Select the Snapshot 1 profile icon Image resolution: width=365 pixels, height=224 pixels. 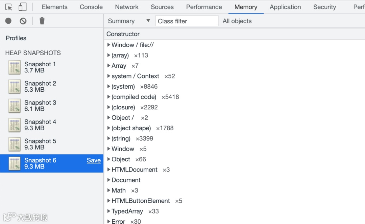click(x=15, y=67)
